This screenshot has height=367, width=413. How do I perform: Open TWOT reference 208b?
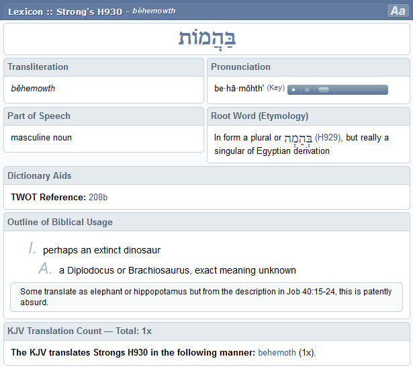coord(98,197)
